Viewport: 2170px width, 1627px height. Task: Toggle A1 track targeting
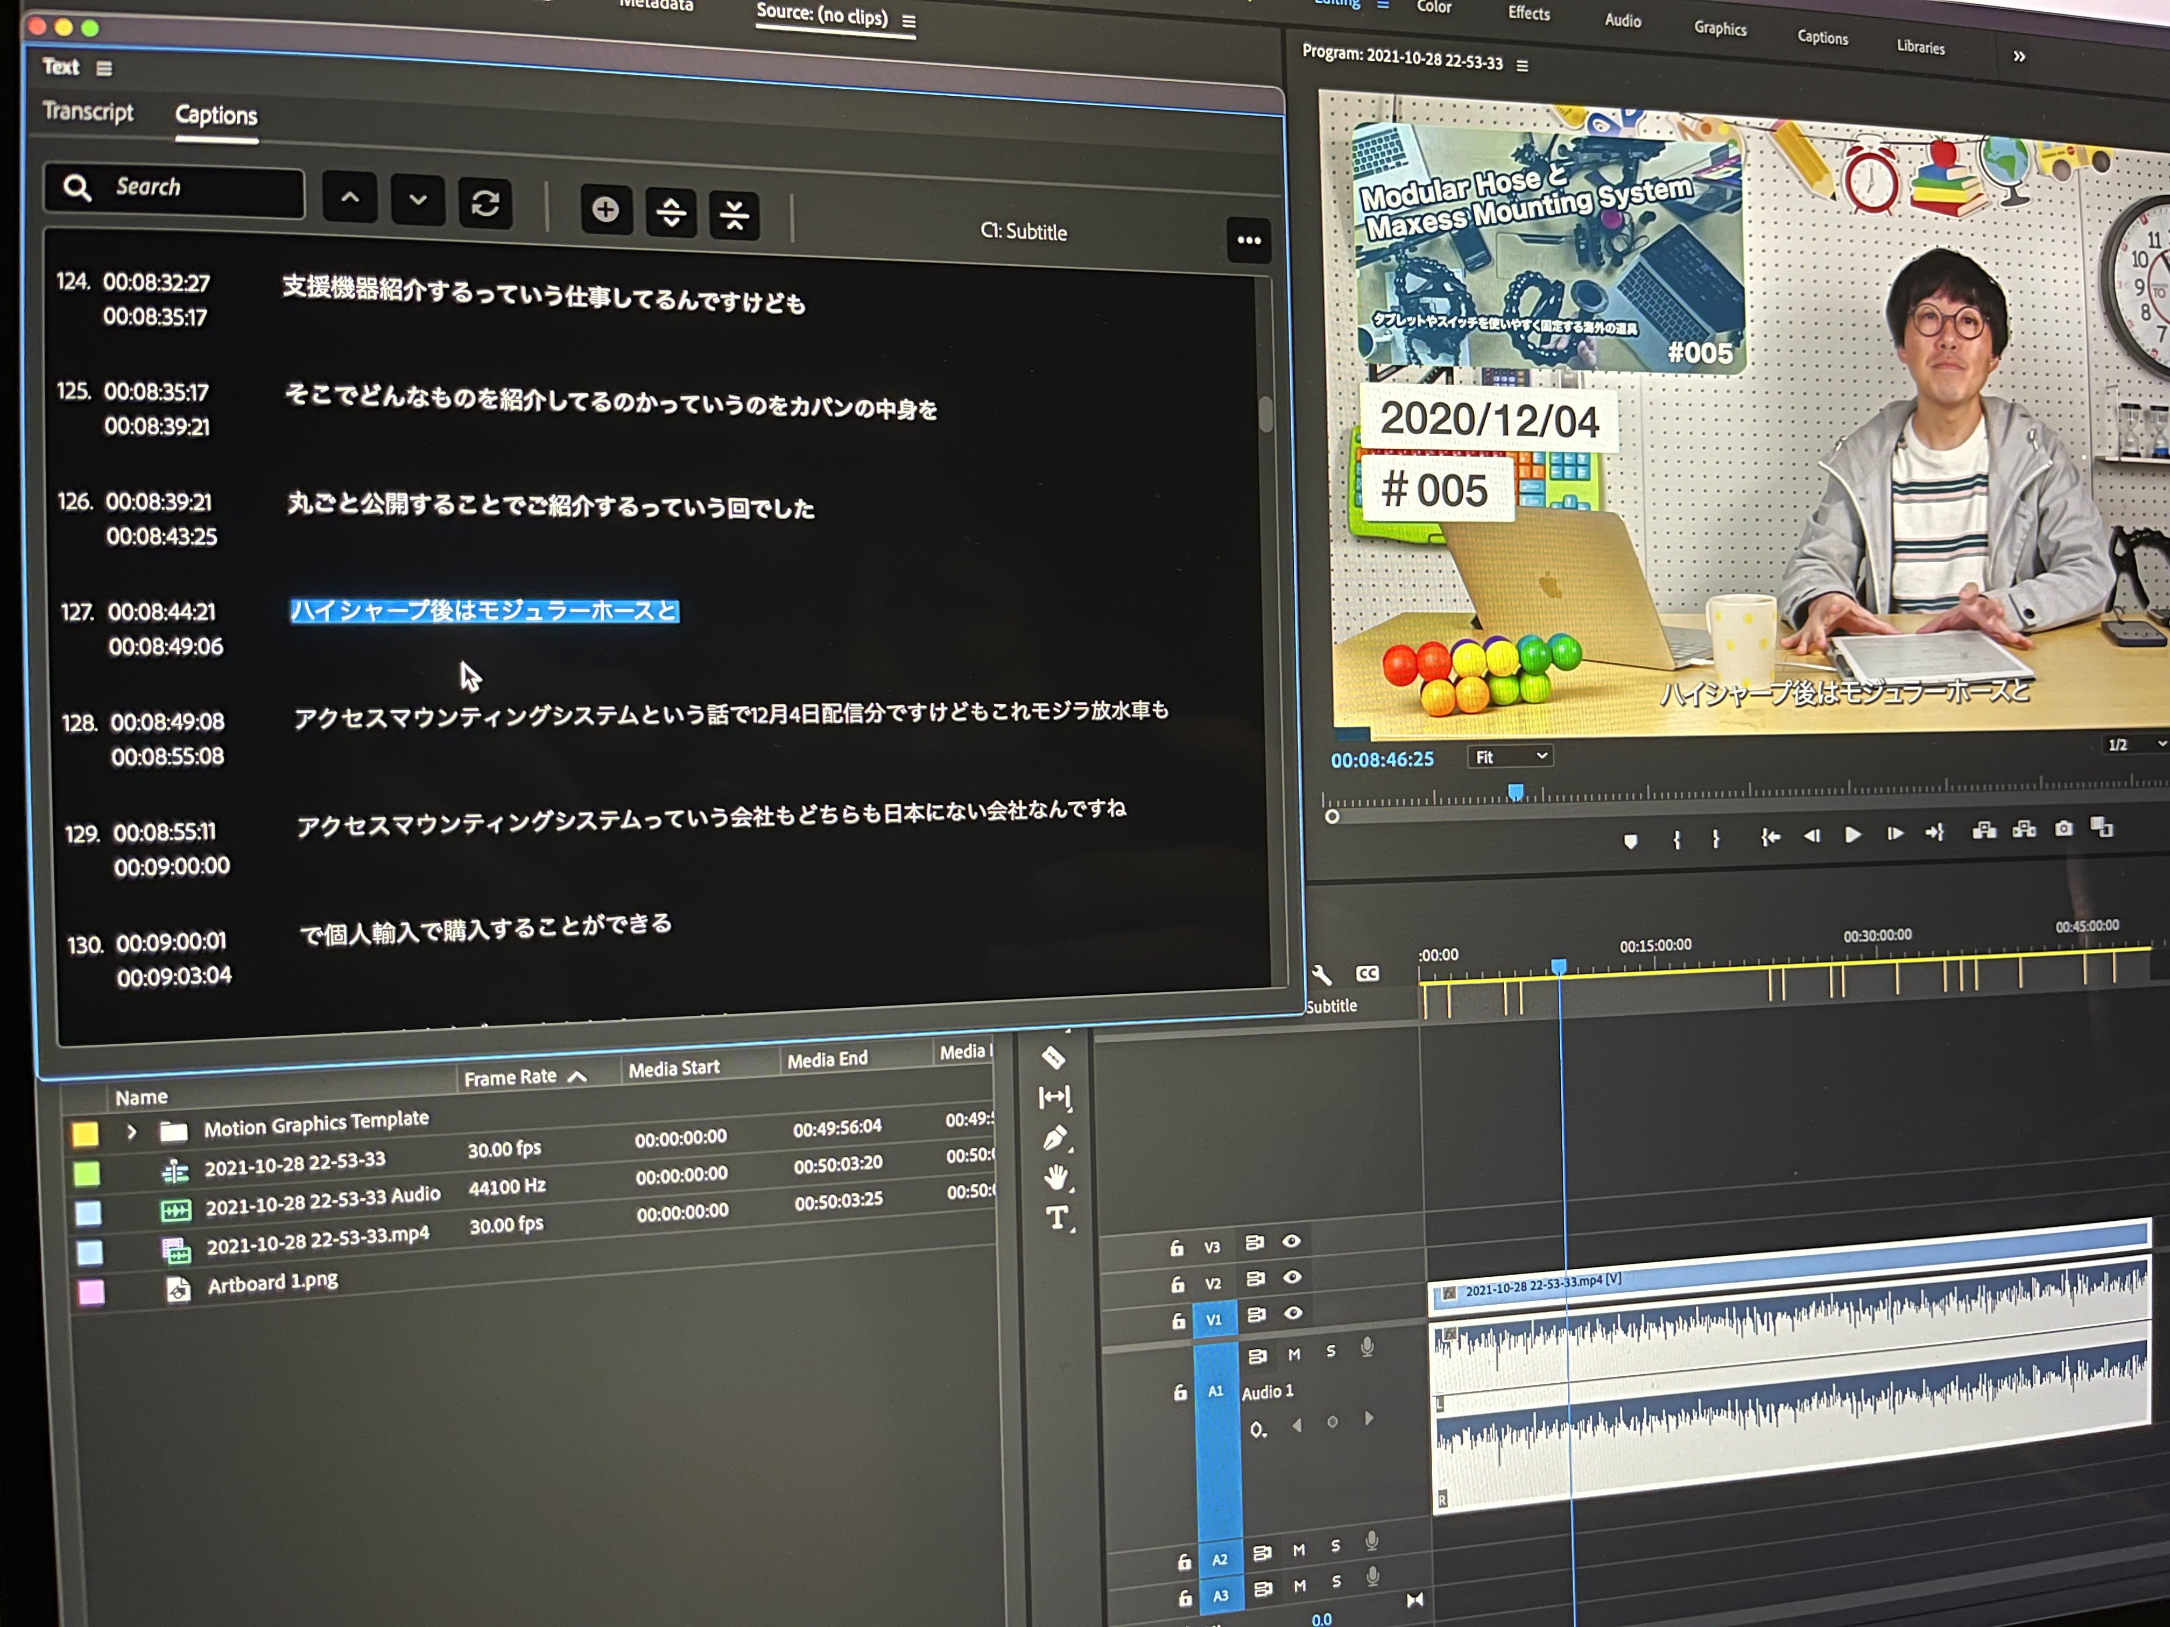1216,1391
